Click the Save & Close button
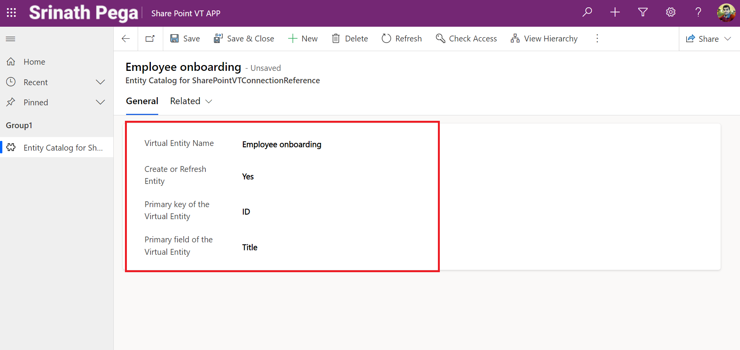The image size is (740, 350). click(244, 38)
